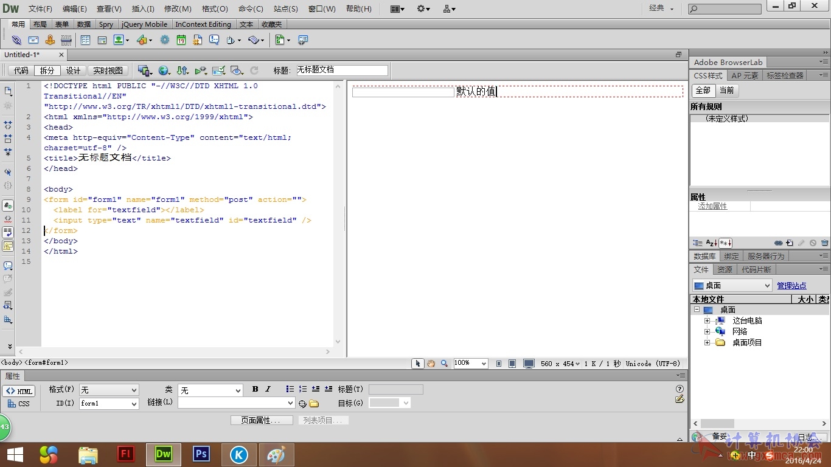The height and width of the screenshot is (467, 831).
Task: Click the visual aids eye icon
Action: (237, 71)
